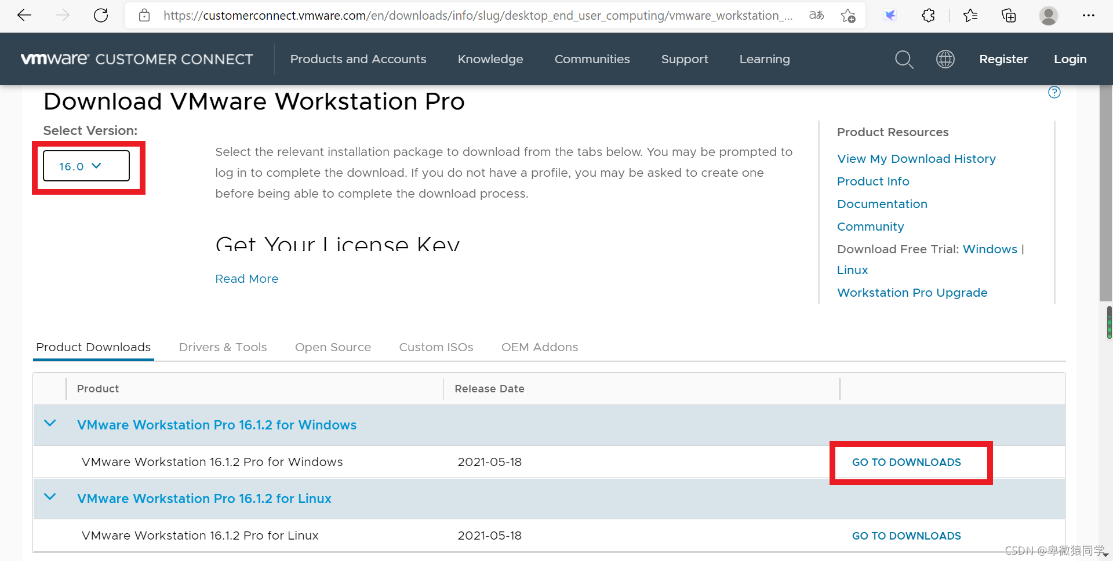Open the favorites list
This screenshot has height=561, width=1113.
(970, 16)
